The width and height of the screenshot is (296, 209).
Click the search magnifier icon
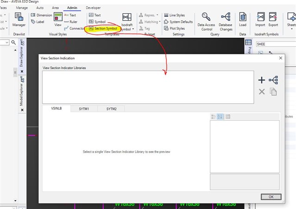coord(13,42)
